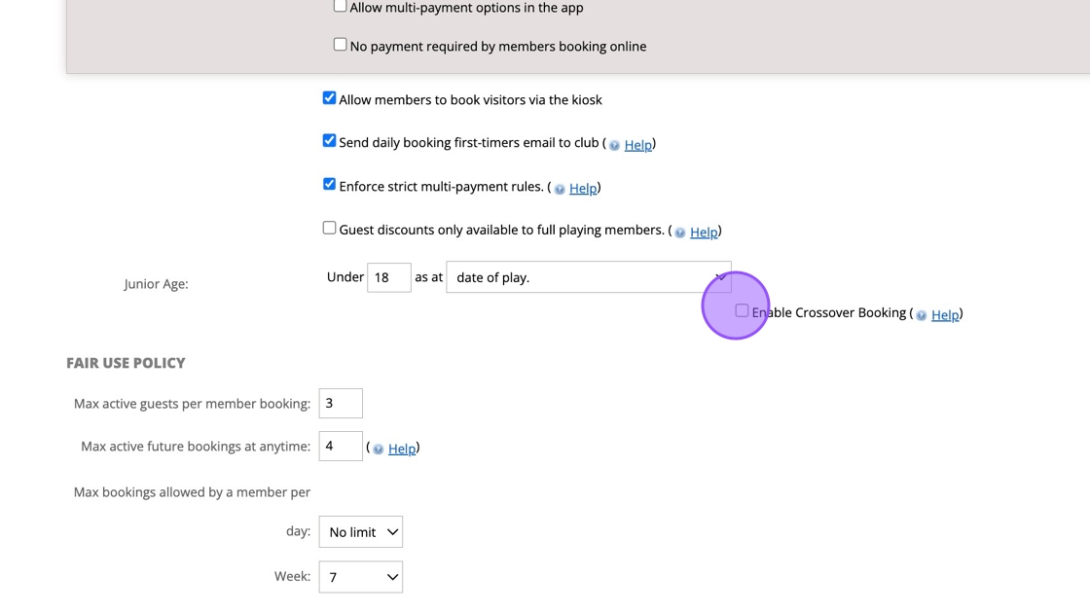Open max bookings per day dropdown
This screenshot has width=1090, height=612.
pos(360,532)
